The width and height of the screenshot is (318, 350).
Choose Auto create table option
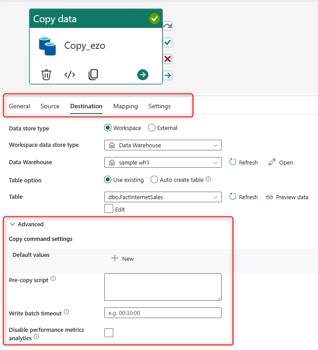(x=155, y=180)
